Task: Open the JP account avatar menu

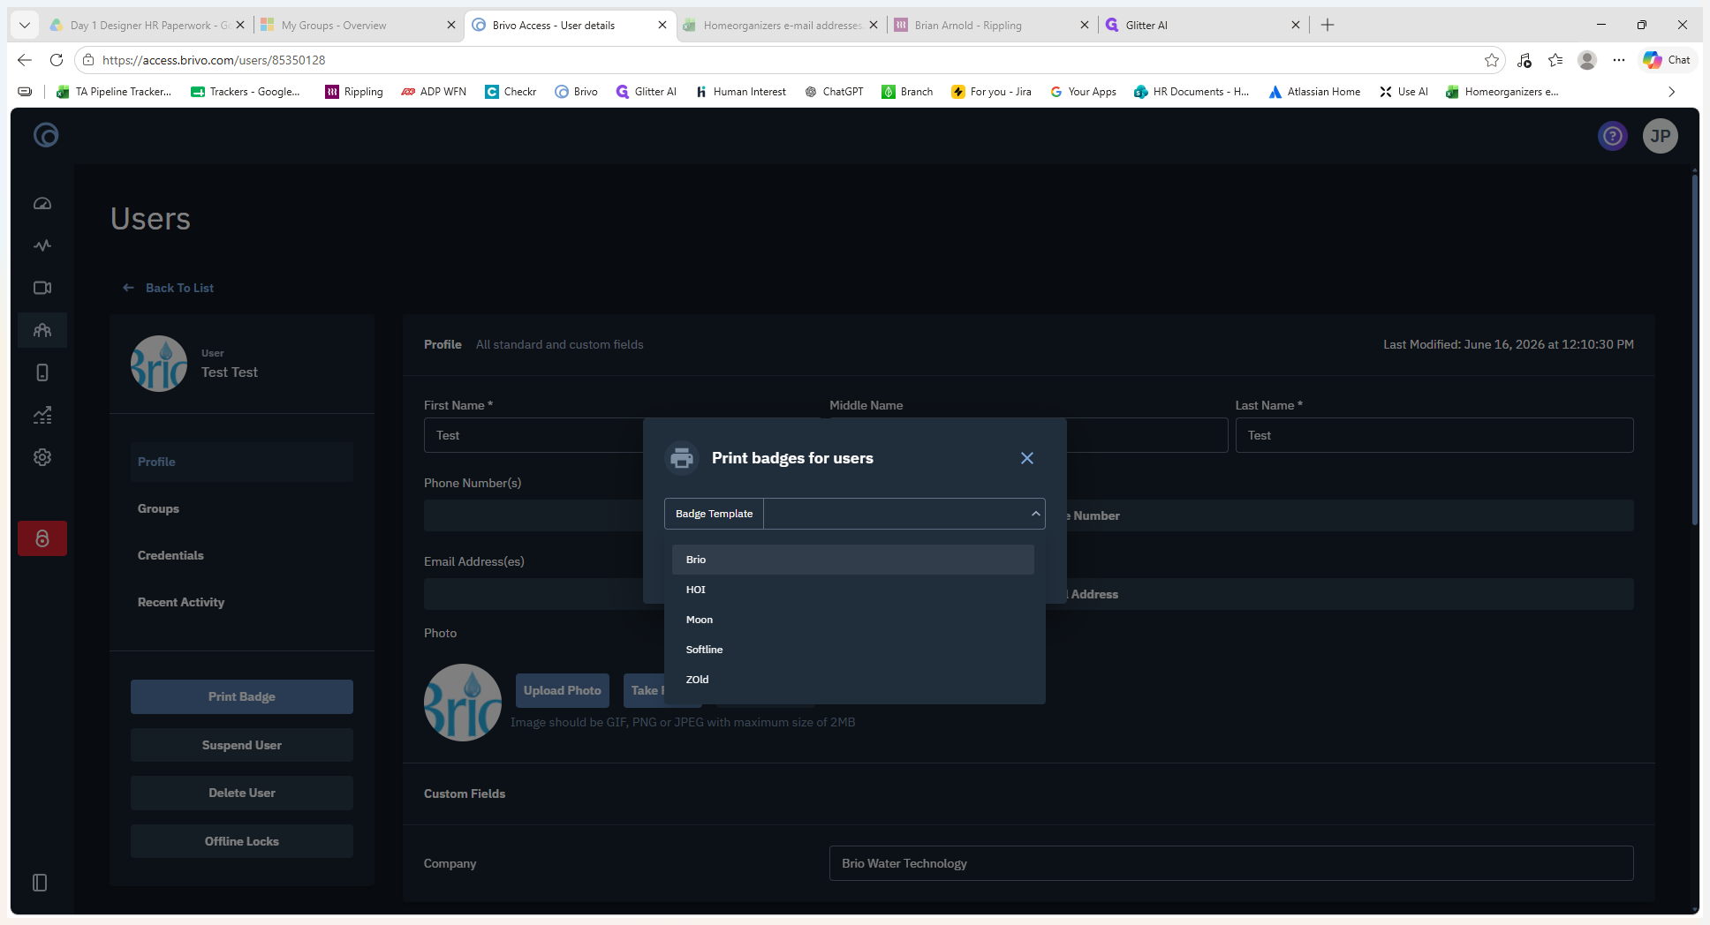Action: tap(1661, 136)
